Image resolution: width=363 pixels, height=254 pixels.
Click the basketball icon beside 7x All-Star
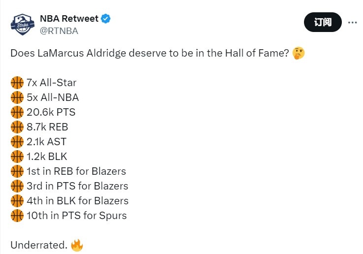click(x=17, y=83)
